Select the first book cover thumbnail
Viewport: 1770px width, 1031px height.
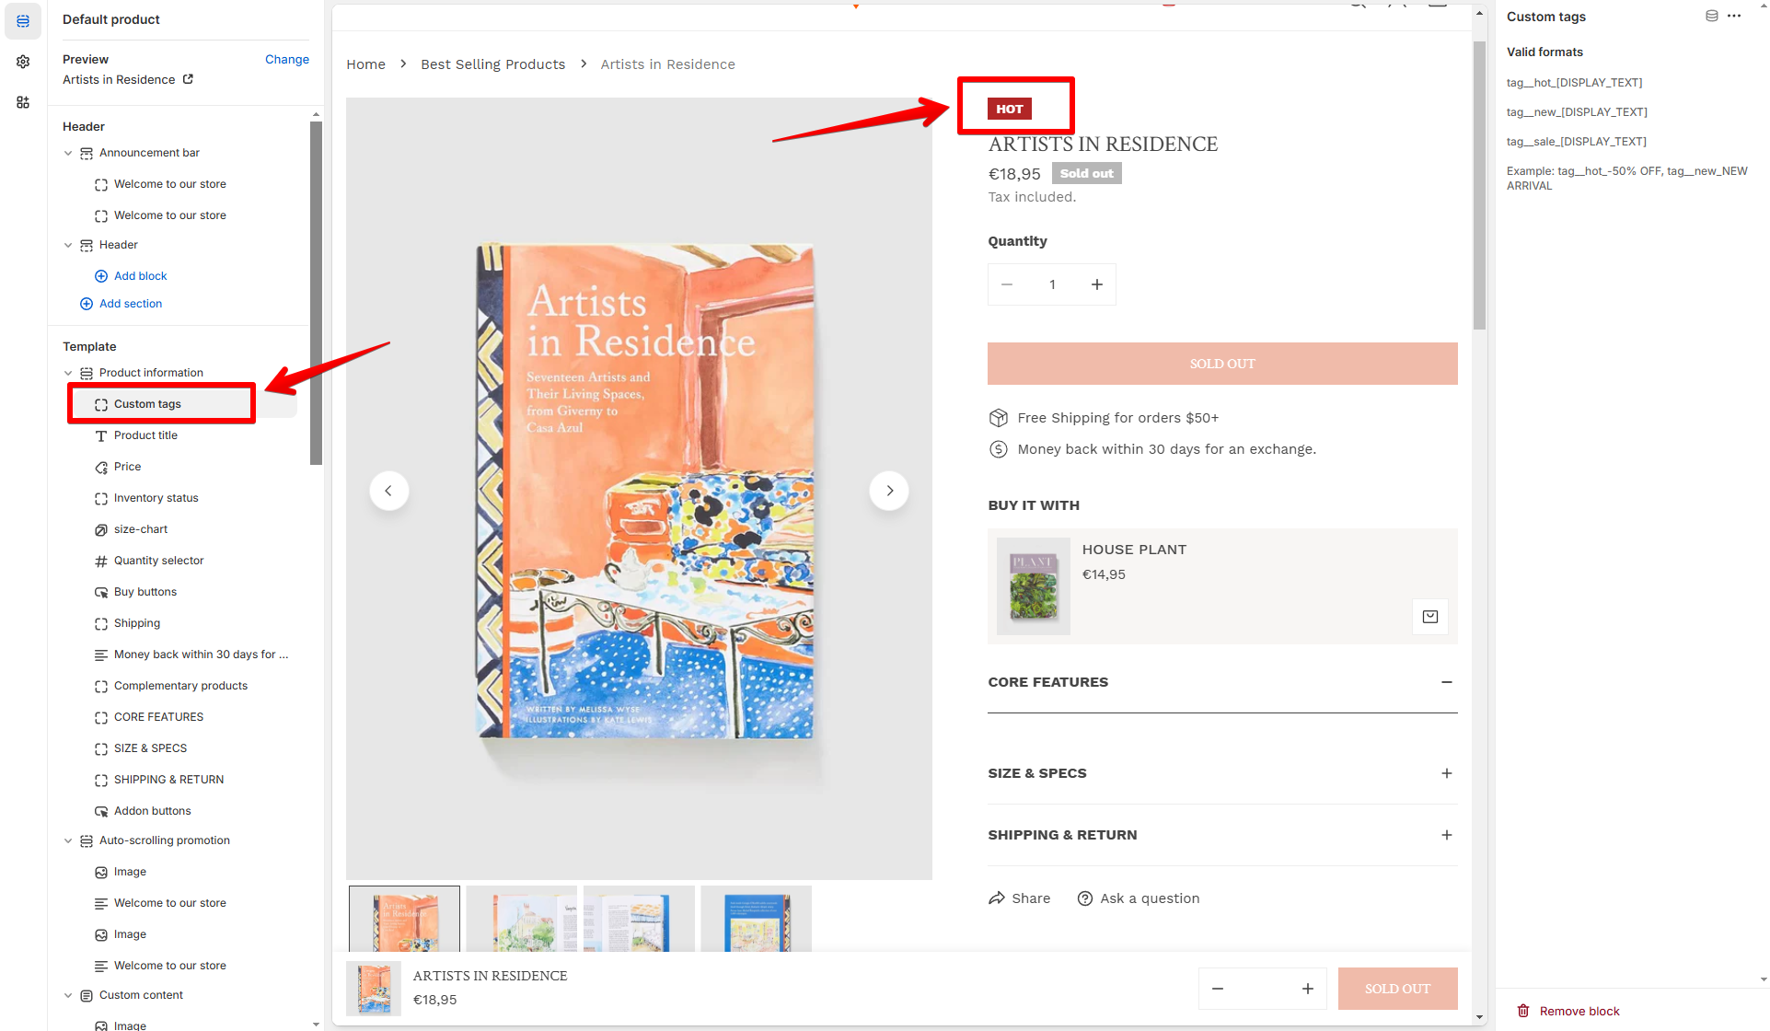pyautogui.click(x=404, y=919)
